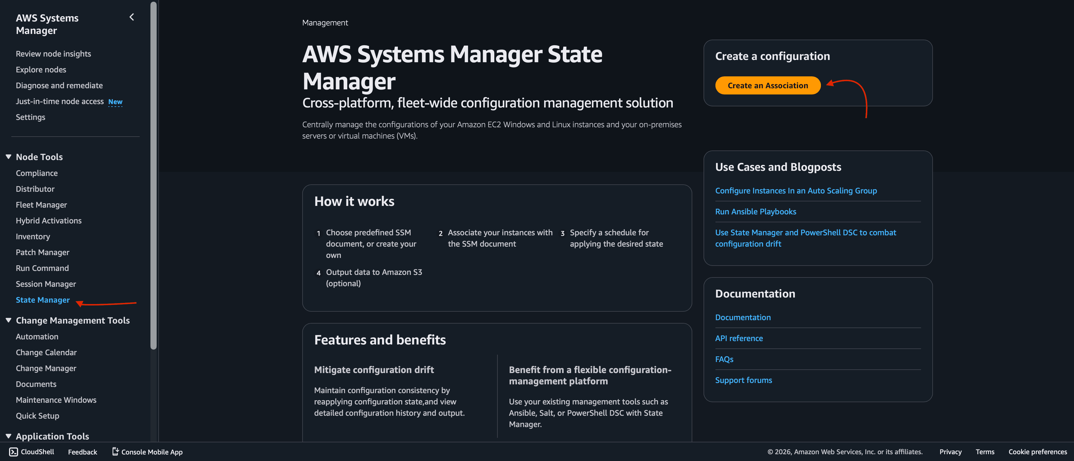This screenshot has height=461, width=1074.
Task: Go to Fleet Manager
Action: coord(41,205)
